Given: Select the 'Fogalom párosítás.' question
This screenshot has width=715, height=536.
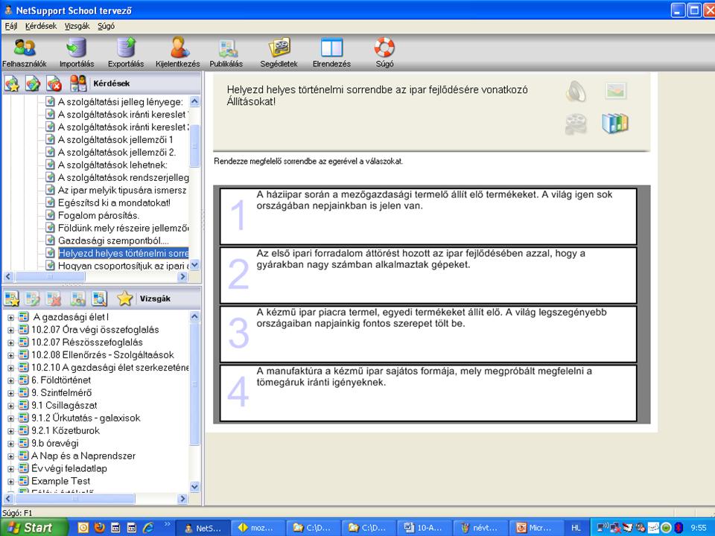Looking at the screenshot, I should 98,215.
